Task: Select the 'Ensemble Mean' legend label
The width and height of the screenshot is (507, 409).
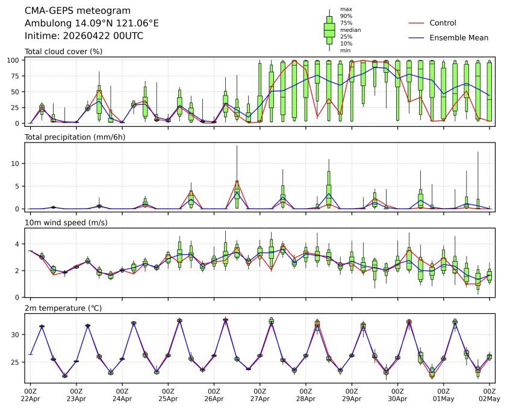Action: coord(458,37)
